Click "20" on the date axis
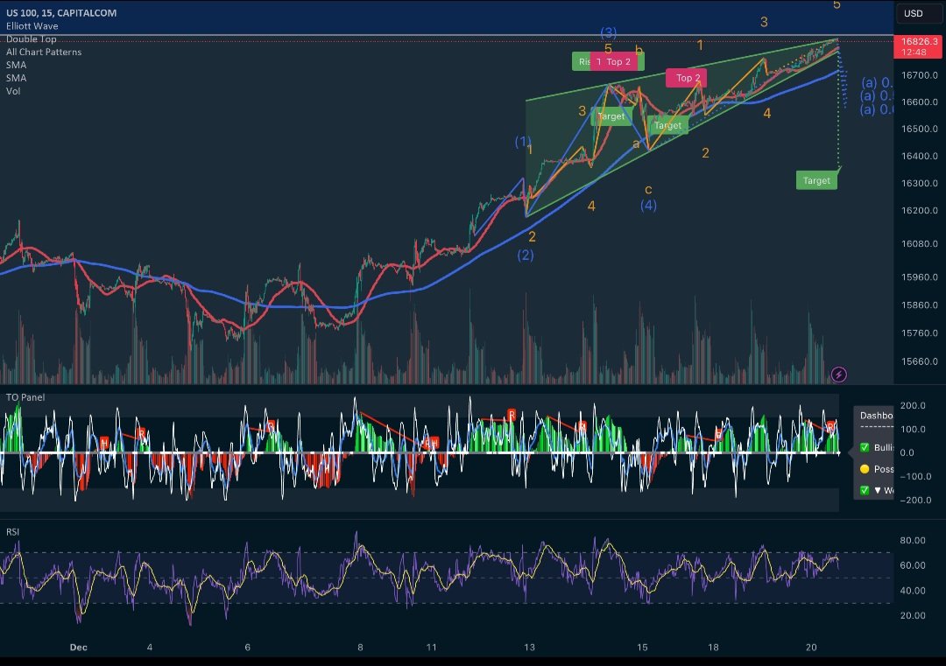 click(811, 648)
